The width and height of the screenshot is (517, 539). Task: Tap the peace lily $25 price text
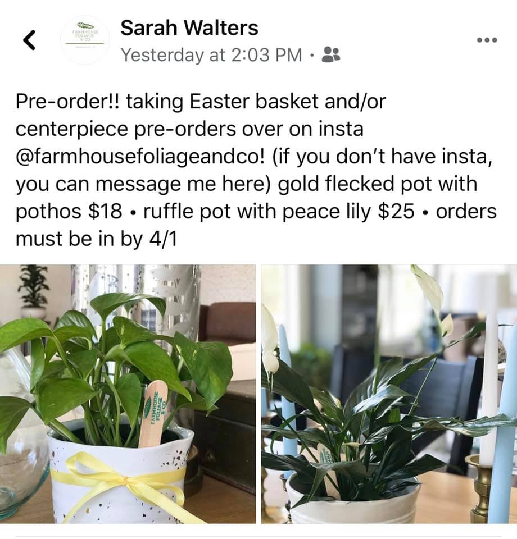[x=348, y=211]
